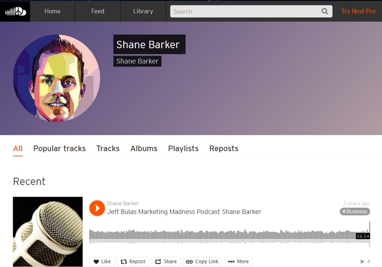
Task: Click the microphone track artwork
Action: (x=48, y=232)
